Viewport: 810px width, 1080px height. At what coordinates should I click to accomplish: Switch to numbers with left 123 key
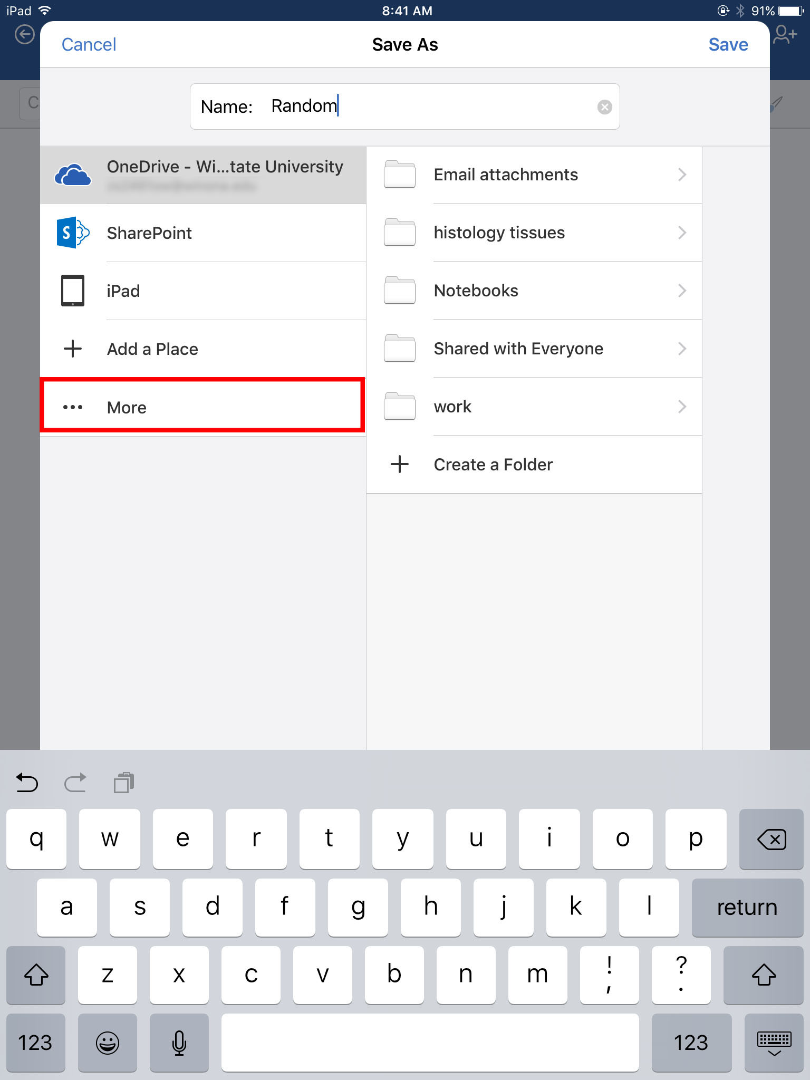[35, 1043]
